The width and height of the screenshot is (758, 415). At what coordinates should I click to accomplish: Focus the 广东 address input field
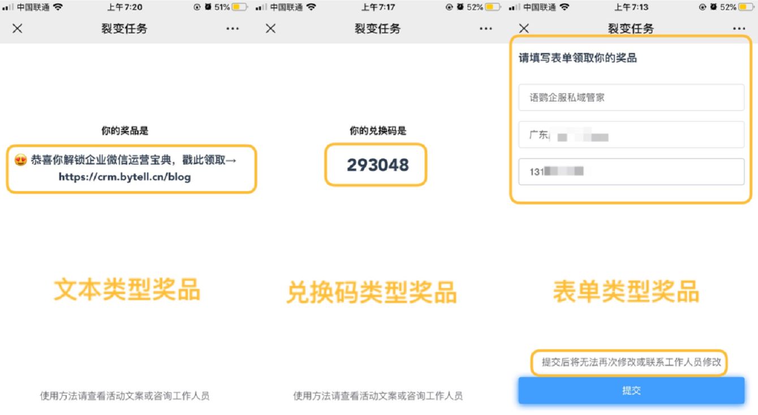(x=631, y=135)
